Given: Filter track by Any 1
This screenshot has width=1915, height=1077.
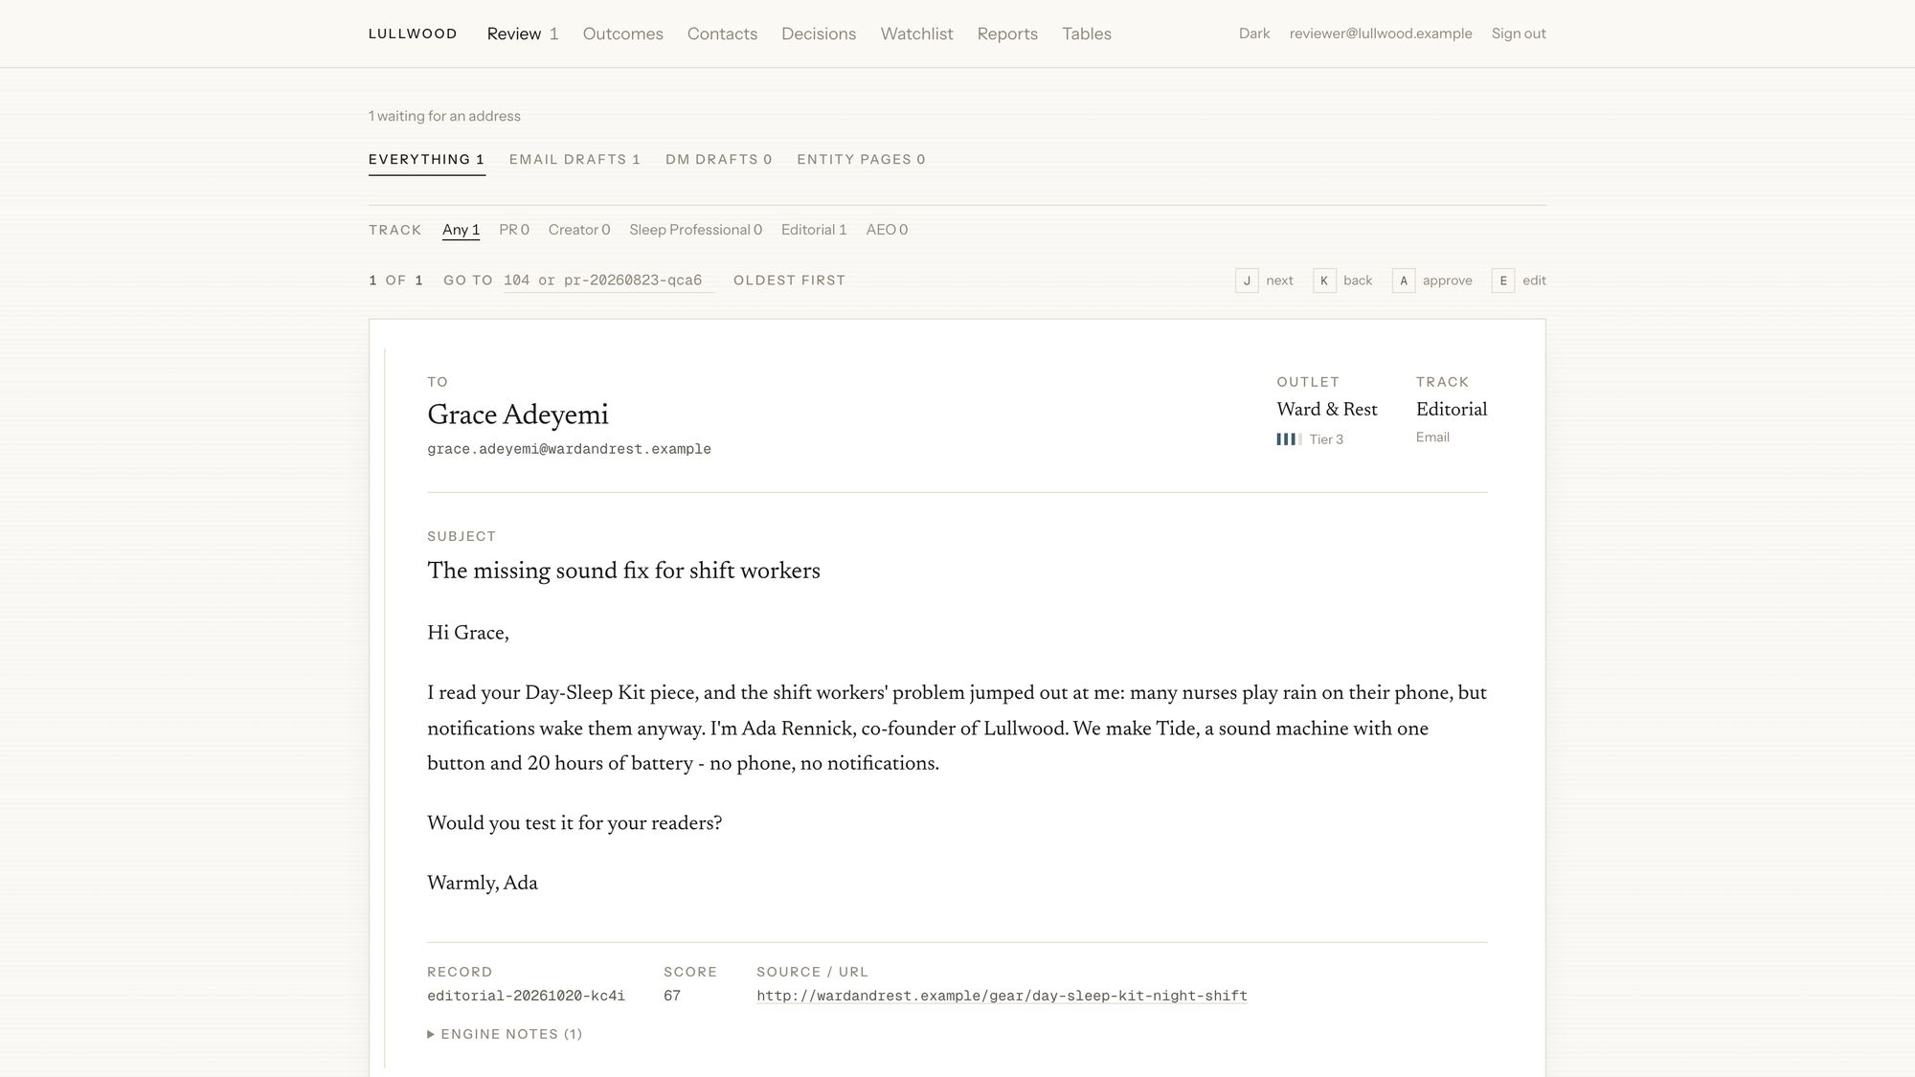Looking at the screenshot, I should 461,230.
